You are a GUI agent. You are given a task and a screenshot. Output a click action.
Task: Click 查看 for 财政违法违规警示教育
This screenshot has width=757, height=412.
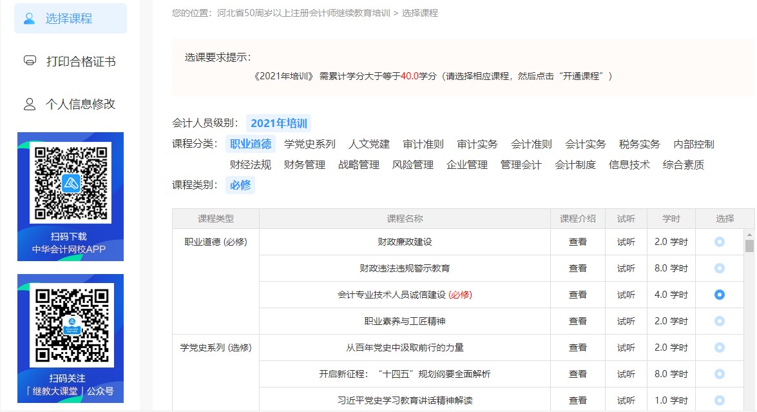578,268
